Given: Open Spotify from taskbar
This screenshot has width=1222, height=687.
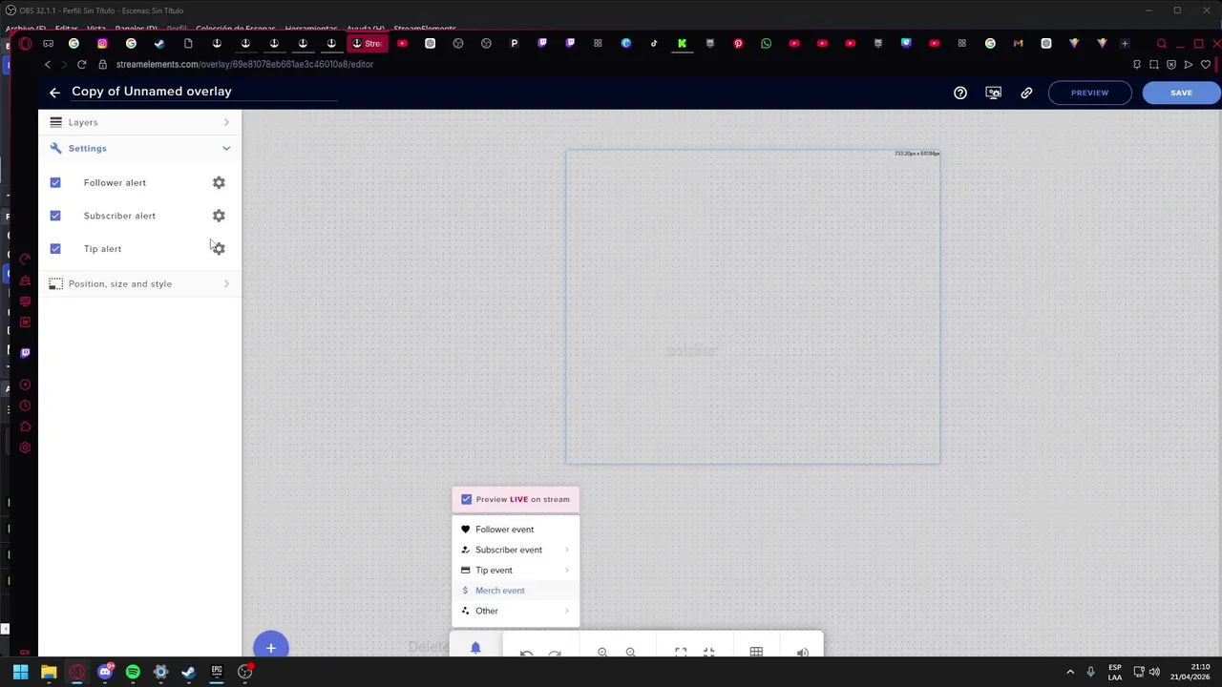Looking at the screenshot, I should [x=133, y=672].
